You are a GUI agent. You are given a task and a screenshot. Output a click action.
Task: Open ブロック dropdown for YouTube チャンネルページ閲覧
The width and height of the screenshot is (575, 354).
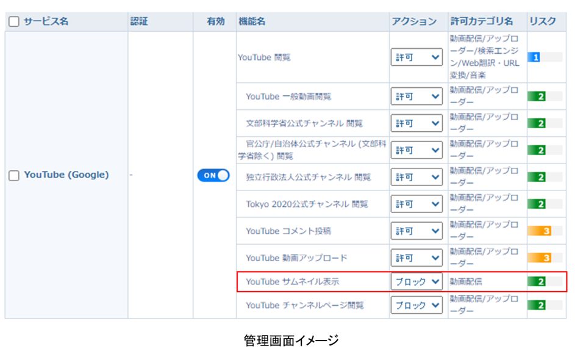(x=416, y=305)
